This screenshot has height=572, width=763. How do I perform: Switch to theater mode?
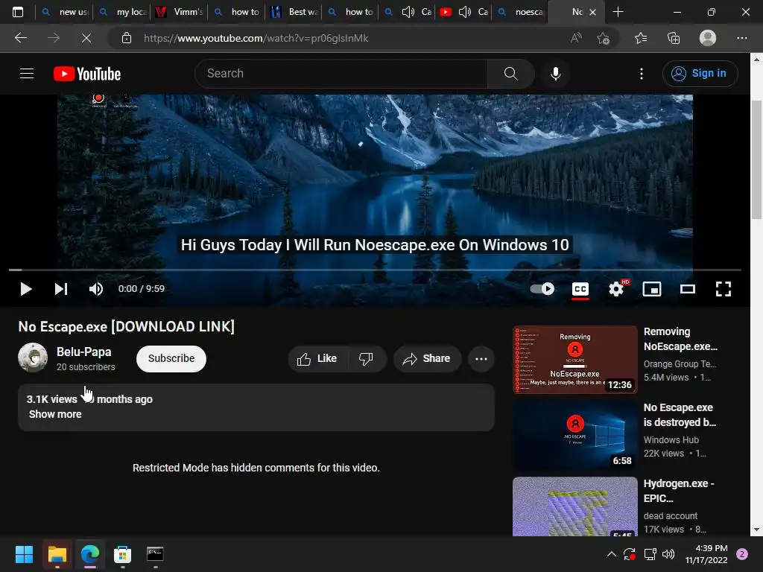[688, 290]
